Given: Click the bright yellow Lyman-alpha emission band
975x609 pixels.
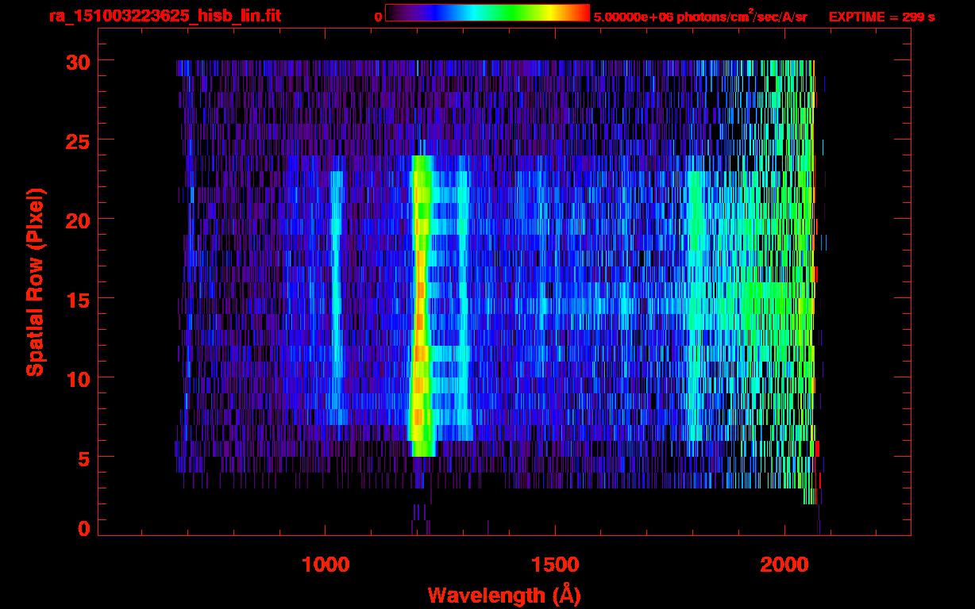Looking at the screenshot, I should click(420, 305).
